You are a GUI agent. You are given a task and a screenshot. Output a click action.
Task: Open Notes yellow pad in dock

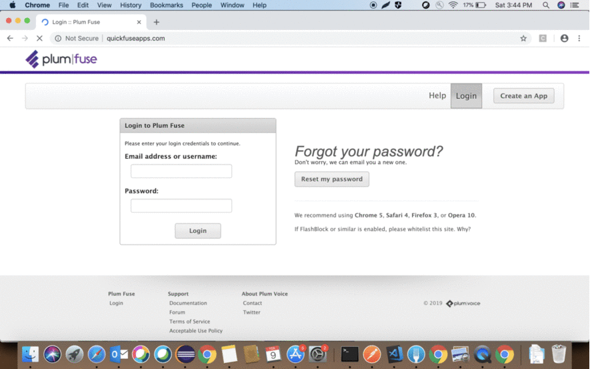coord(229,354)
